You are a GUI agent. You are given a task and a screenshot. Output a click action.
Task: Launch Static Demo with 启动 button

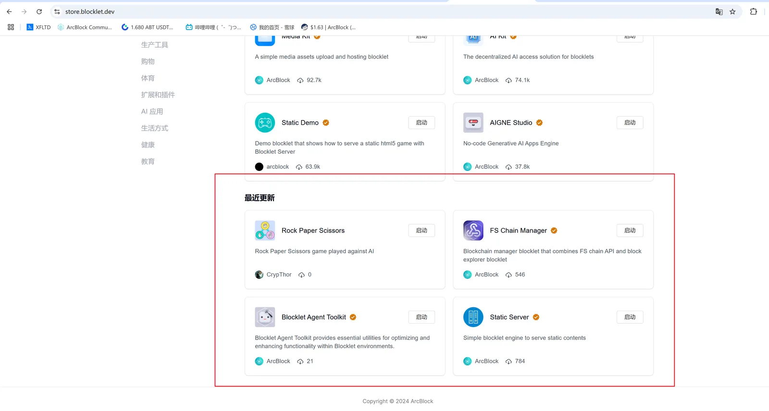(x=422, y=122)
